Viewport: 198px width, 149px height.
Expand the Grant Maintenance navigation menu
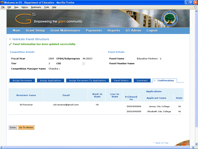point(65,30)
